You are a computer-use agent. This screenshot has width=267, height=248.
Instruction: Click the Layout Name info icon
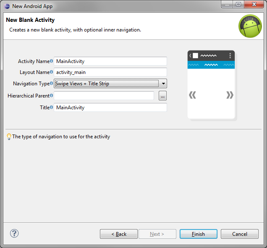tap(51, 72)
